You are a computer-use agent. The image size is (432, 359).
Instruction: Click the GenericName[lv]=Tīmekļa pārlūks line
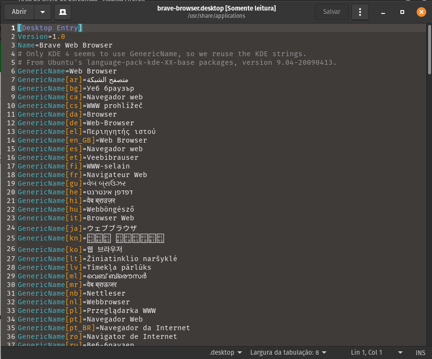tap(84, 267)
